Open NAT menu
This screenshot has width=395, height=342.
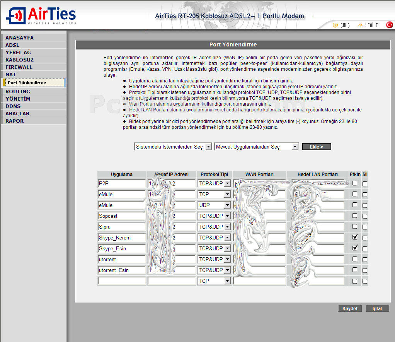tap(34, 74)
